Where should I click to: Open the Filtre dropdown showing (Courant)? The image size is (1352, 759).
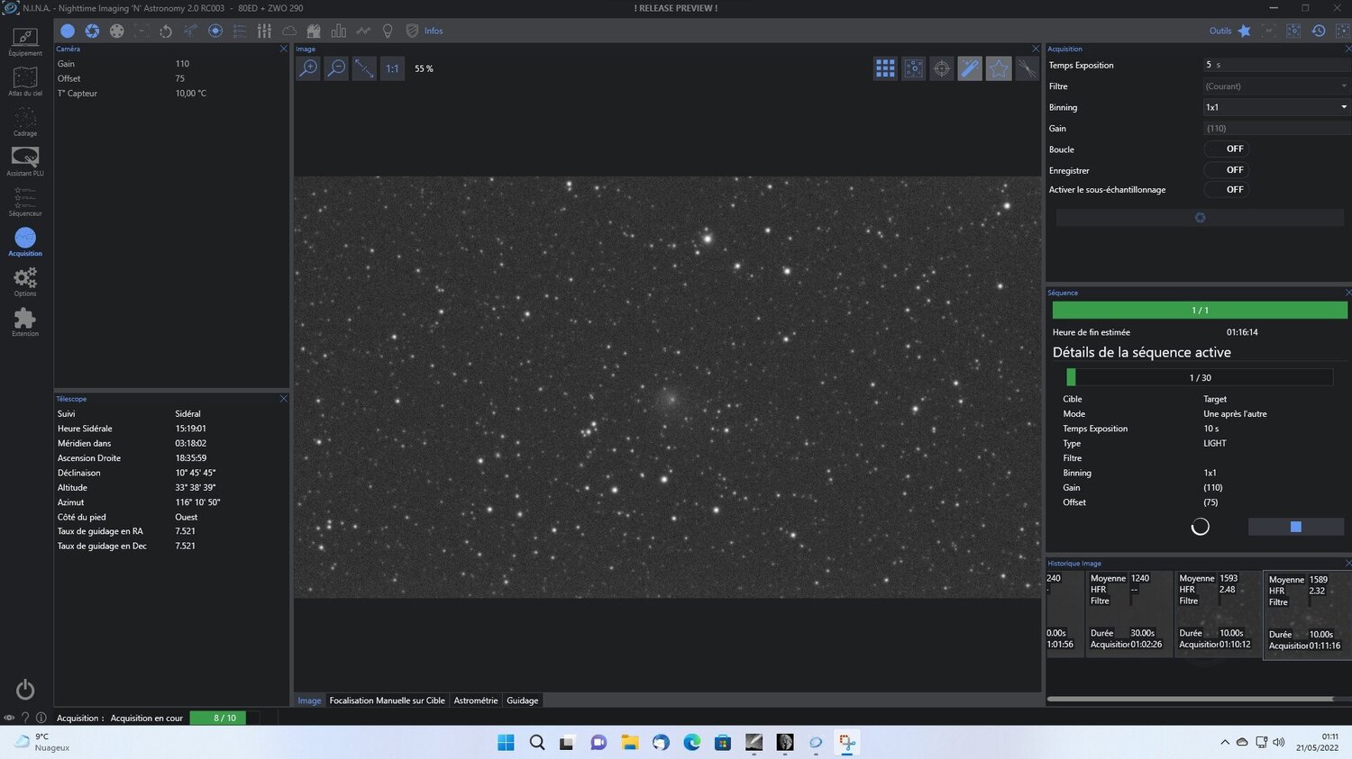pyautogui.click(x=1276, y=86)
